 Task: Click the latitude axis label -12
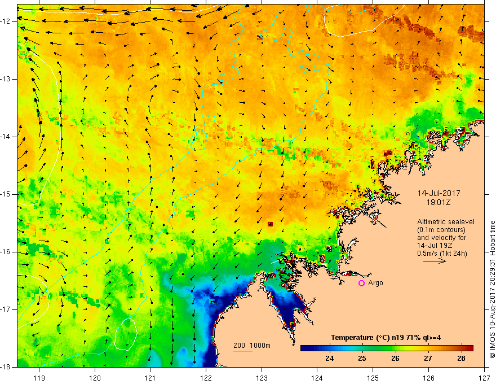coord(6,21)
